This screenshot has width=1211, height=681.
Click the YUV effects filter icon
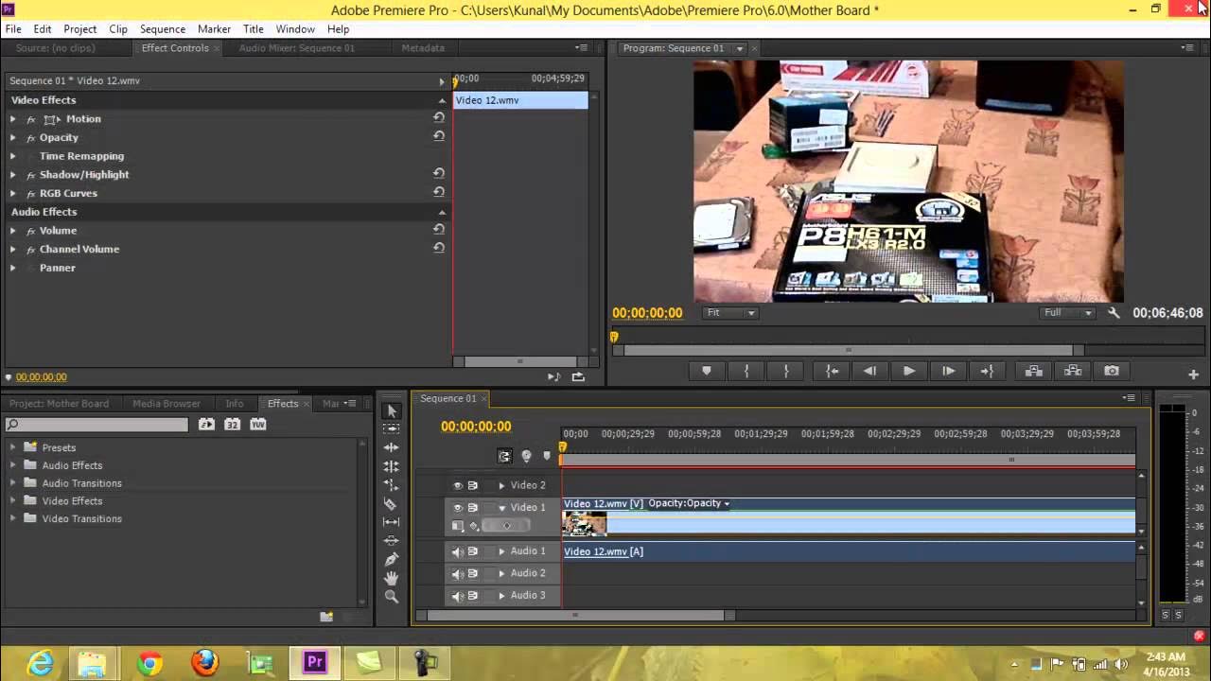click(x=257, y=425)
